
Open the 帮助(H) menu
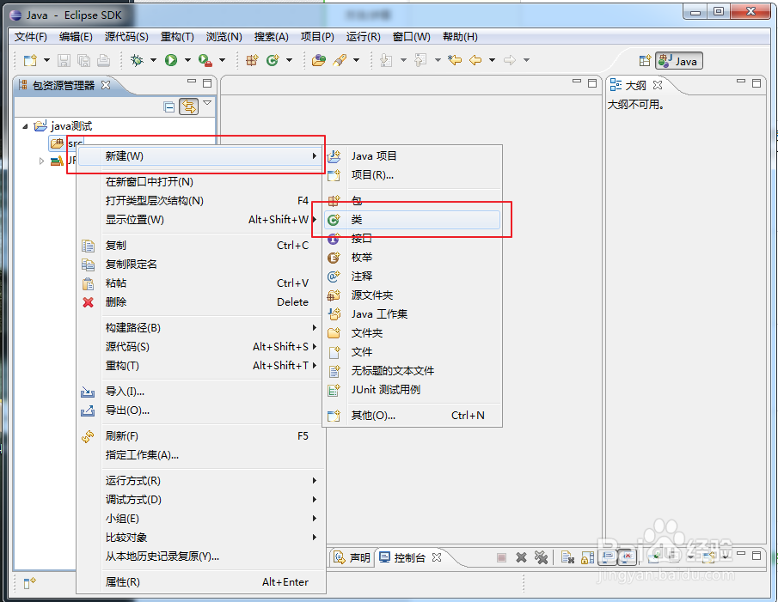460,37
